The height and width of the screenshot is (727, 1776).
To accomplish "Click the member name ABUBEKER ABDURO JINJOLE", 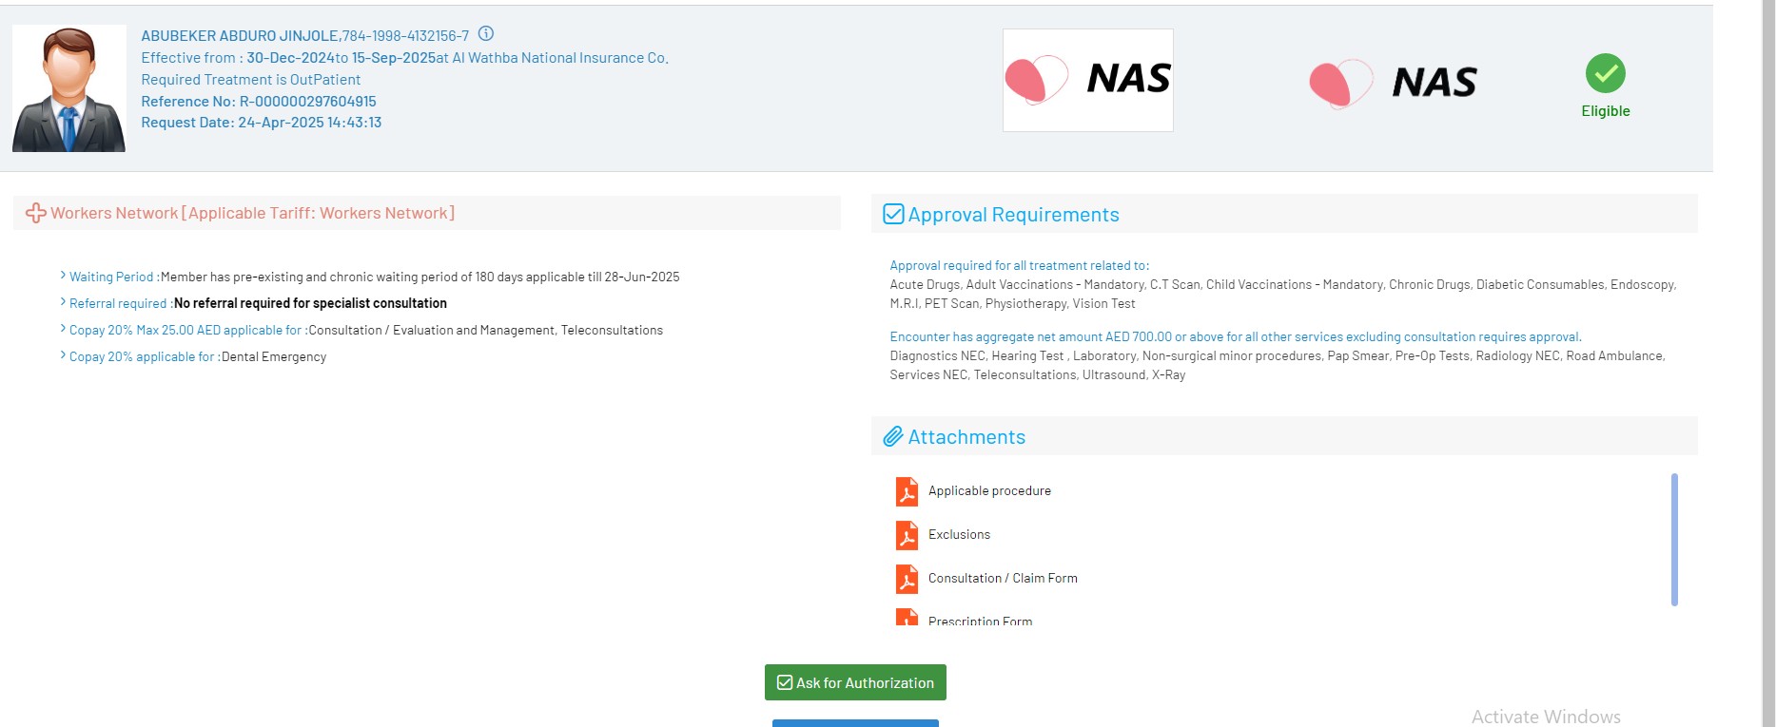I will click(240, 36).
